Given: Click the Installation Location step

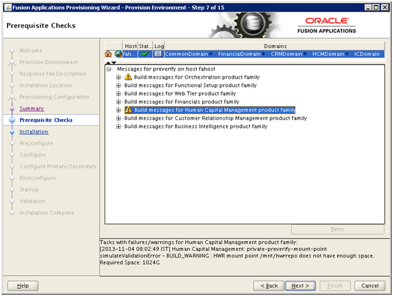Looking at the screenshot, I should 46,86.
